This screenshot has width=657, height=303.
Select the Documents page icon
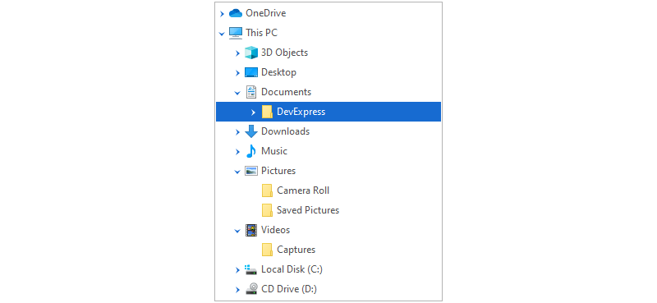251,92
